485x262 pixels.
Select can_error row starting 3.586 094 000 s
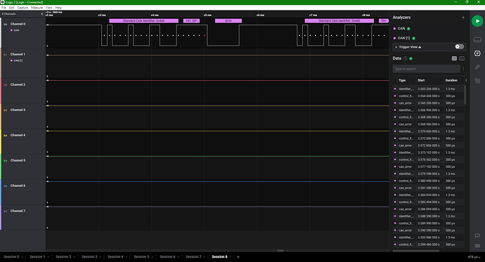tap(428, 209)
